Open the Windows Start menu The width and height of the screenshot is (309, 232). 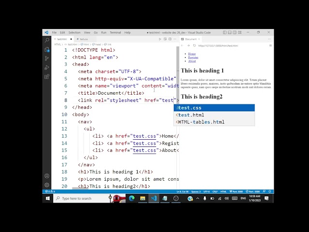click(x=48, y=198)
